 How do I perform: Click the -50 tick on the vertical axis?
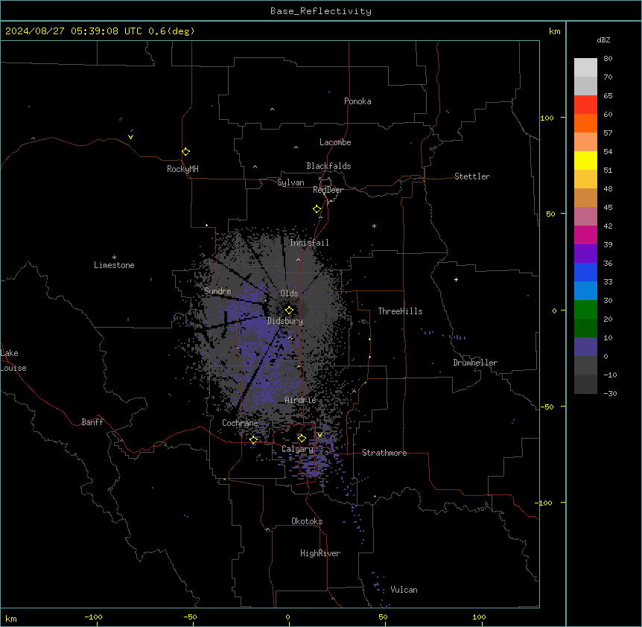point(547,407)
